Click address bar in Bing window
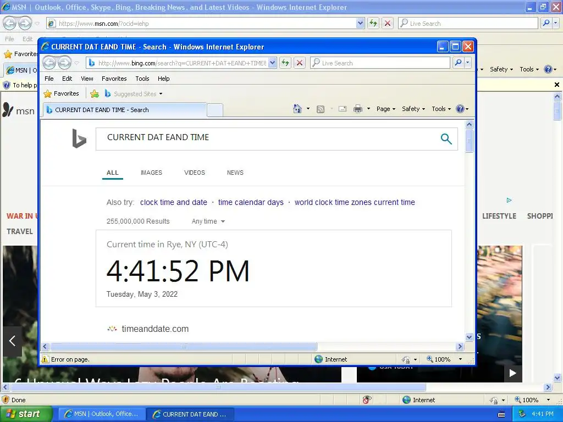 pyautogui.click(x=178, y=63)
